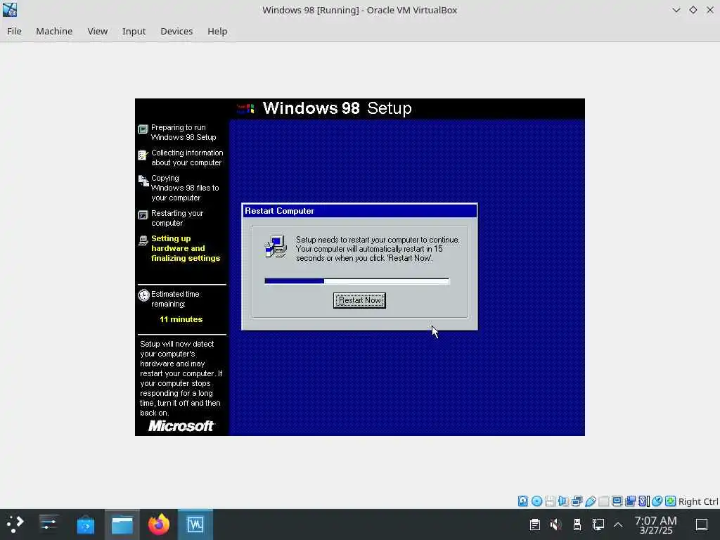Click the 'Preparing to run Windows 98 Setup' step
720x540 pixels.
[x=184, y=132]
